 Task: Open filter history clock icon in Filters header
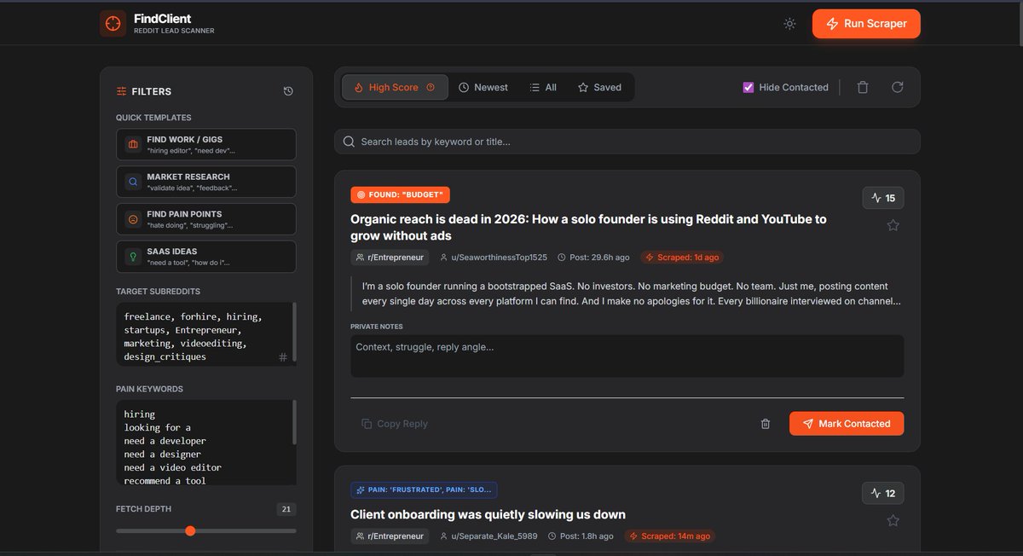tap(288, 91)
